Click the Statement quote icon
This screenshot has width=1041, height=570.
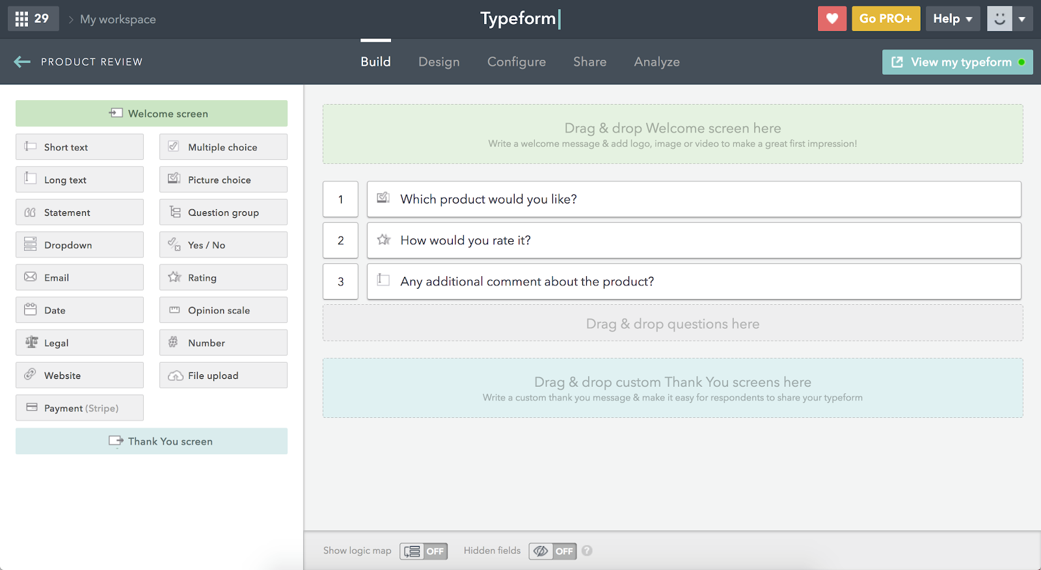[x=31, y=212]
